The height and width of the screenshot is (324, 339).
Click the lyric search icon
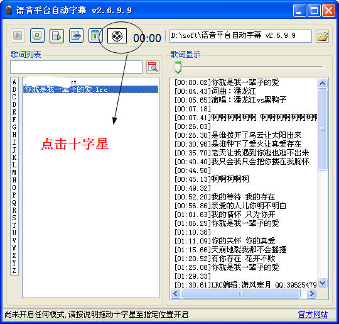[x=153, y=67]
